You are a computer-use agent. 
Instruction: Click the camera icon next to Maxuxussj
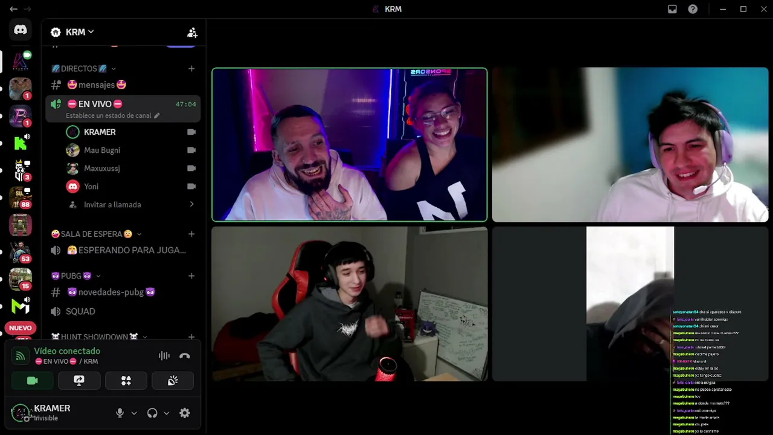pos(191,168)
